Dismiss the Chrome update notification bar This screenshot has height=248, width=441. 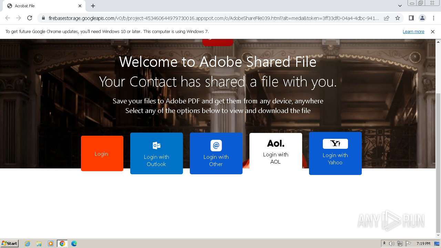click(x=433, y=32)
